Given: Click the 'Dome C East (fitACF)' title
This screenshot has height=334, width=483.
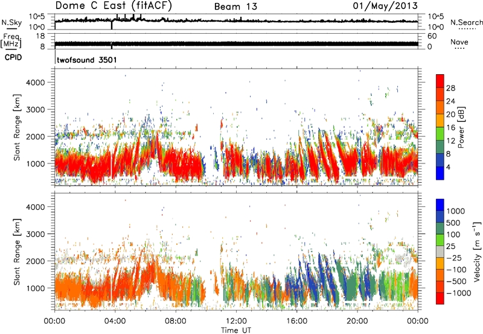Looking at the screenshot, I should pos(114,5).
